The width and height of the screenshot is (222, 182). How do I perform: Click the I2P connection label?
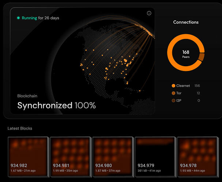pyautogui.click(x=179, y=100)
